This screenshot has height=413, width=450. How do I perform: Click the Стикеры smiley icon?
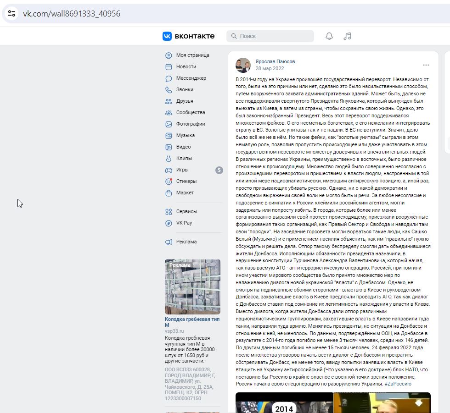click(169, 182)
